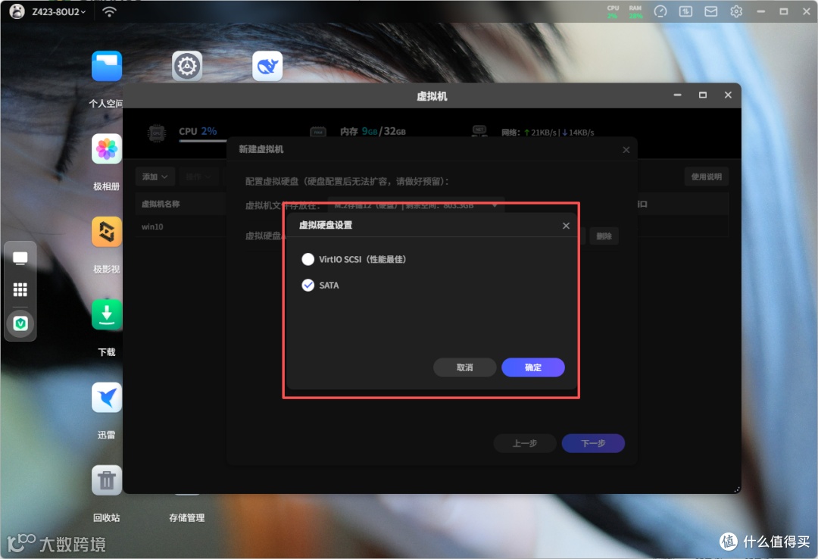The image size is (818, 559).
Task: Open the 下载 download manager app
Action: [x=106, y=314]
